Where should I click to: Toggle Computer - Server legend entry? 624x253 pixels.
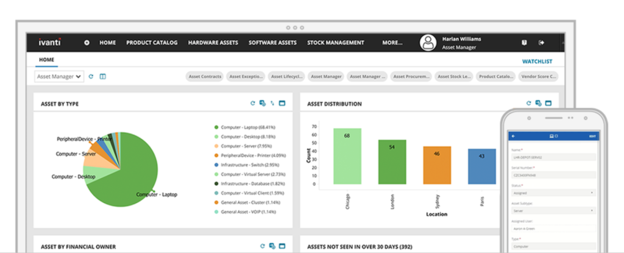tap(243, 146)
